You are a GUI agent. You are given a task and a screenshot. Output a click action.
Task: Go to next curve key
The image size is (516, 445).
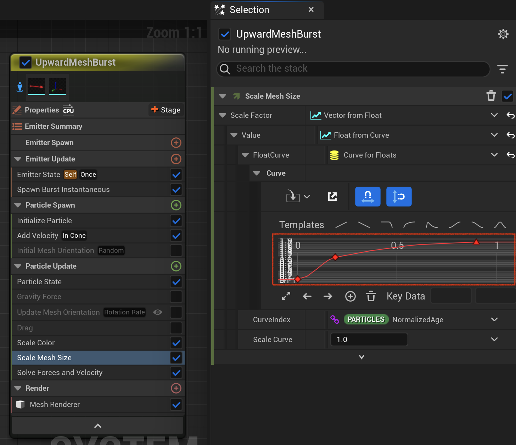(328, 296)
